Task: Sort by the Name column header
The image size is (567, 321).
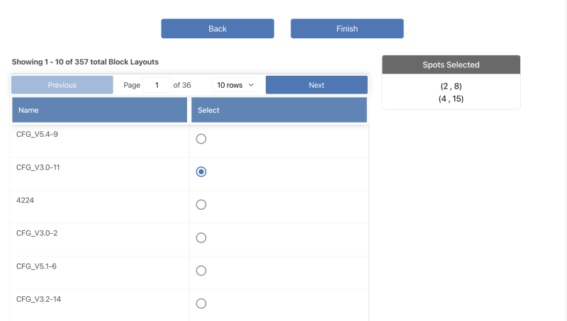Action: [100, 110]
